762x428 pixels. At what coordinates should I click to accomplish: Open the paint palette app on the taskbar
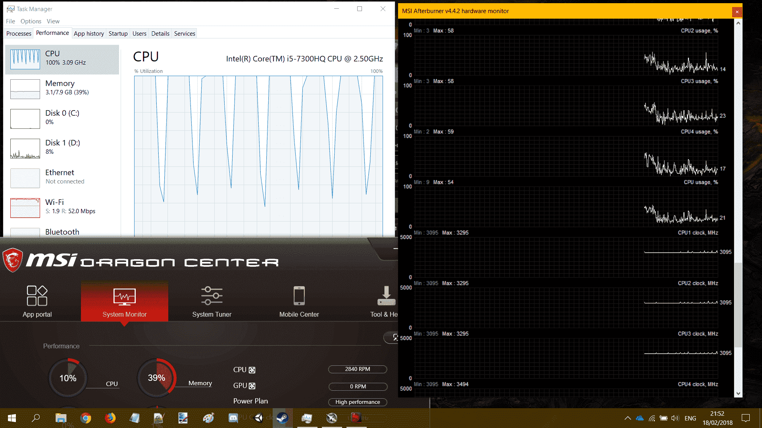pos(208,418)
